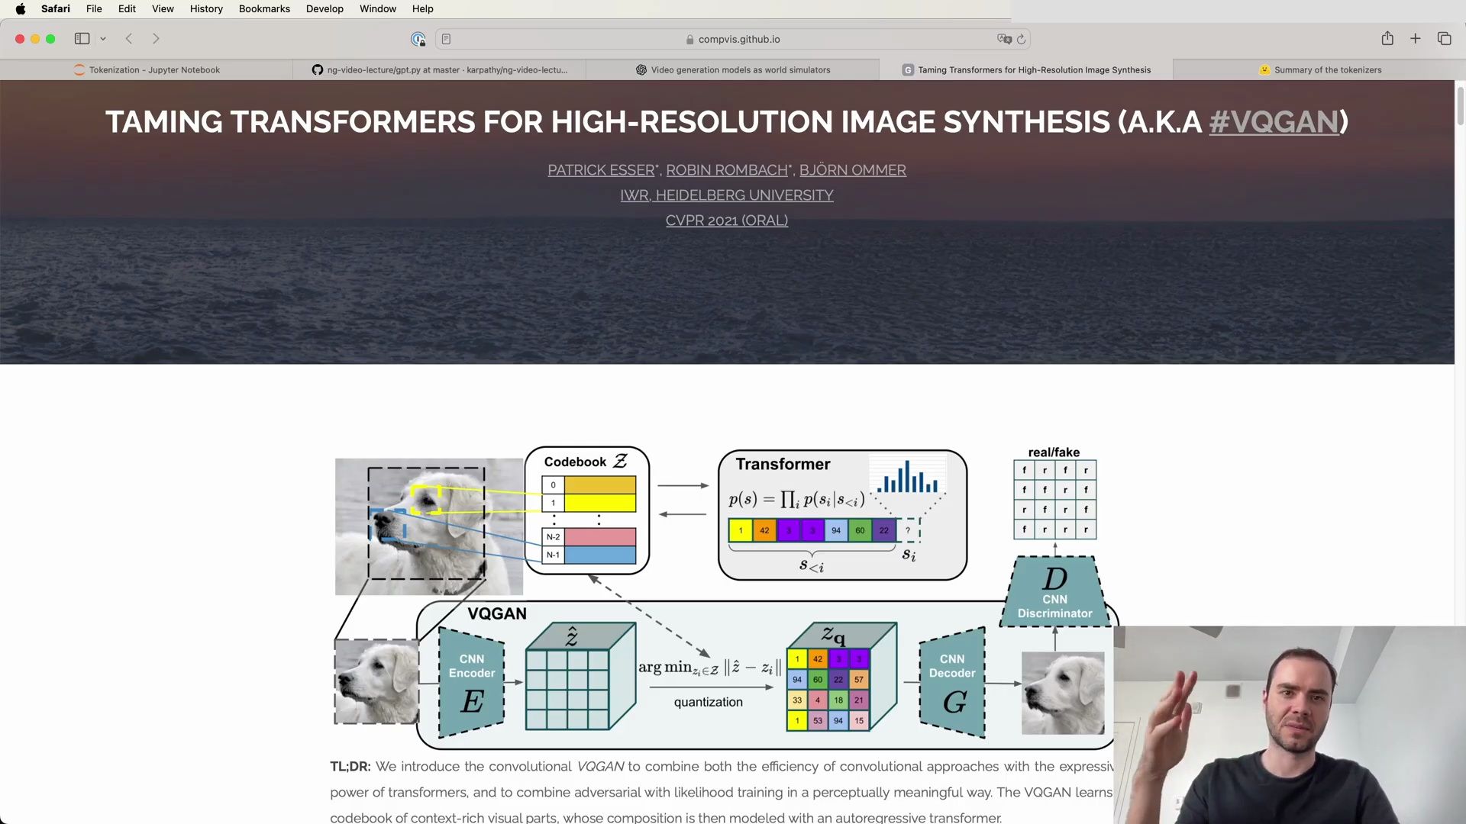This screenshot has height=824, width=1466.
Task: Select Taming Transformers tab
Action: pos(1026,69)
